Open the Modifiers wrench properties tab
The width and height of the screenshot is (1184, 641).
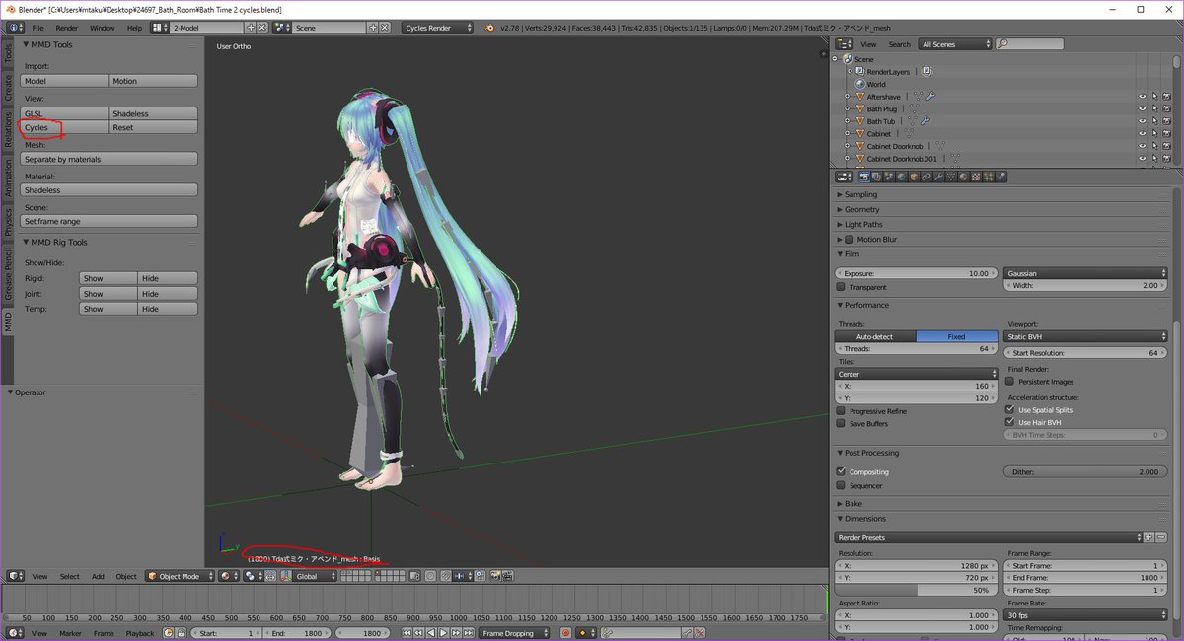tap(938, 177)
